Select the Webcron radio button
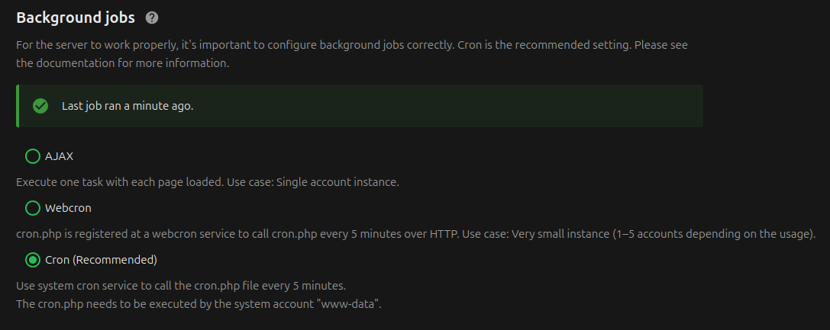This screenshot has height=330, width=830. tap(33, 208)
